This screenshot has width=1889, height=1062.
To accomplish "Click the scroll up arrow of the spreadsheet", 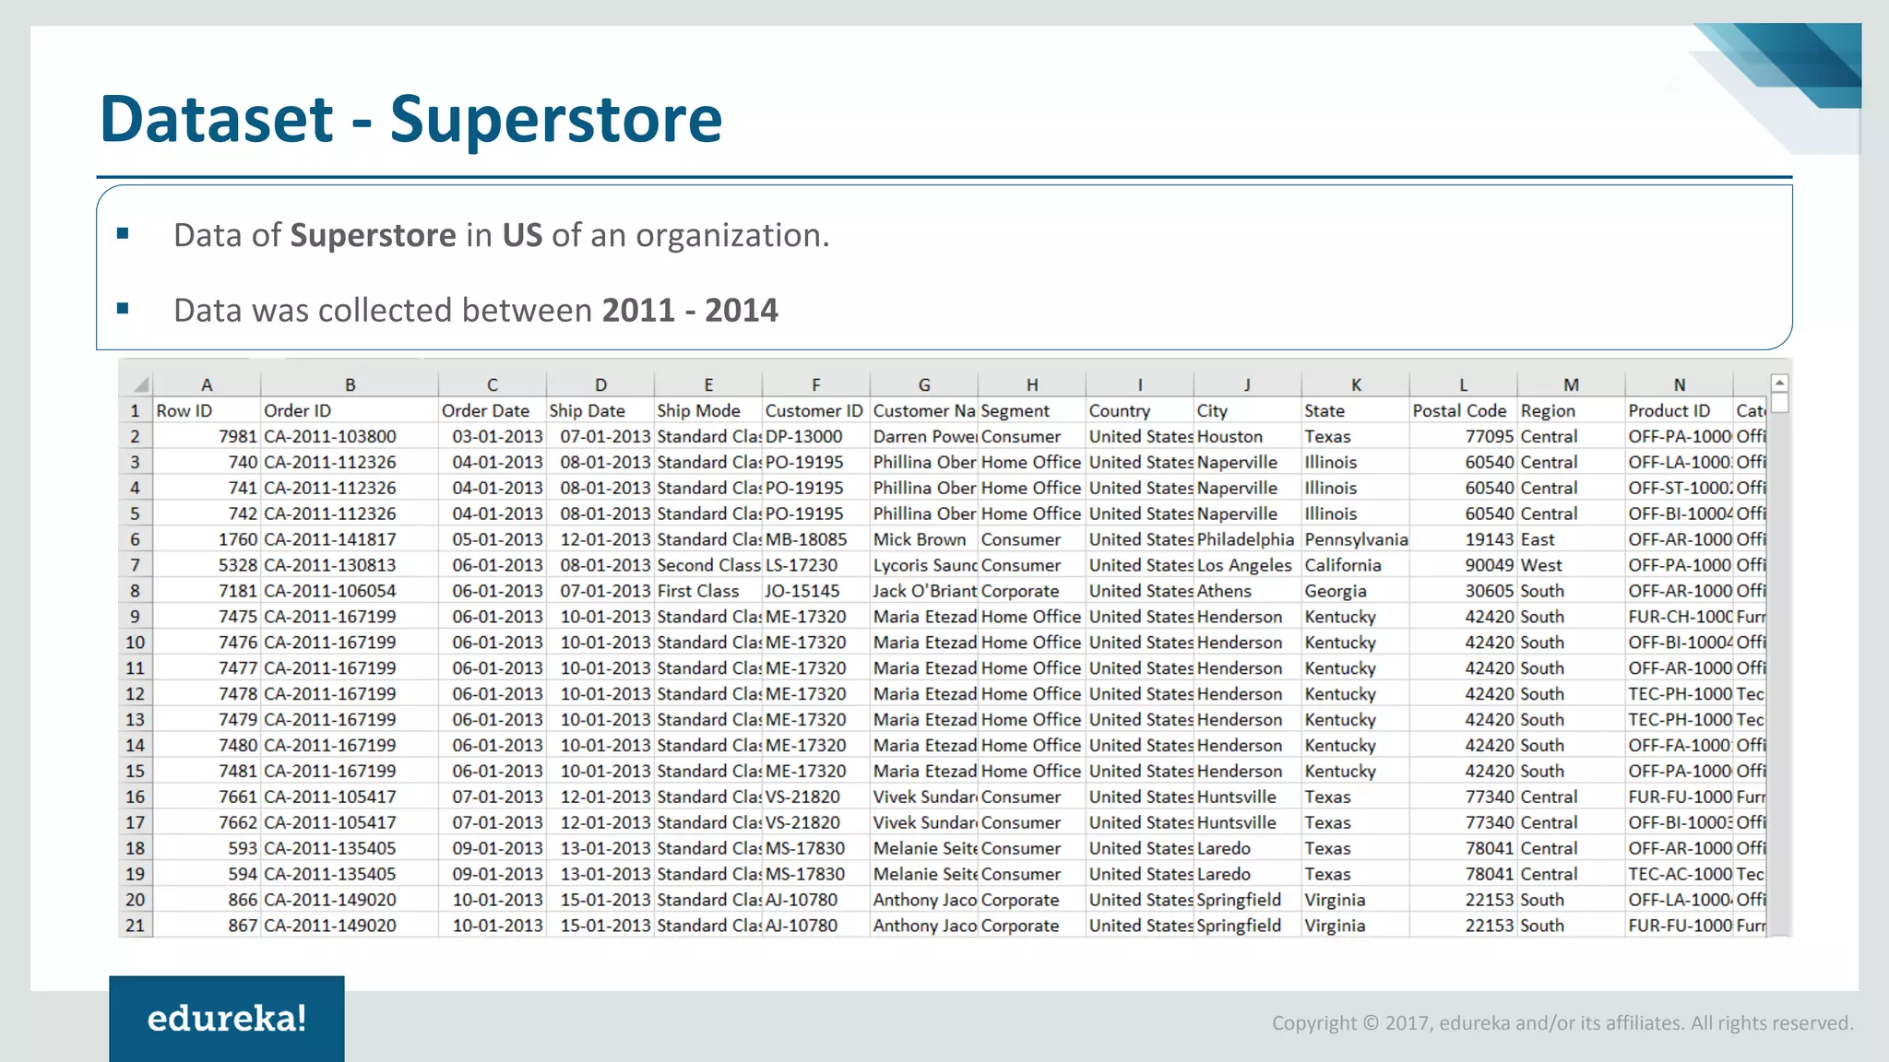I will pos(1780,383).
